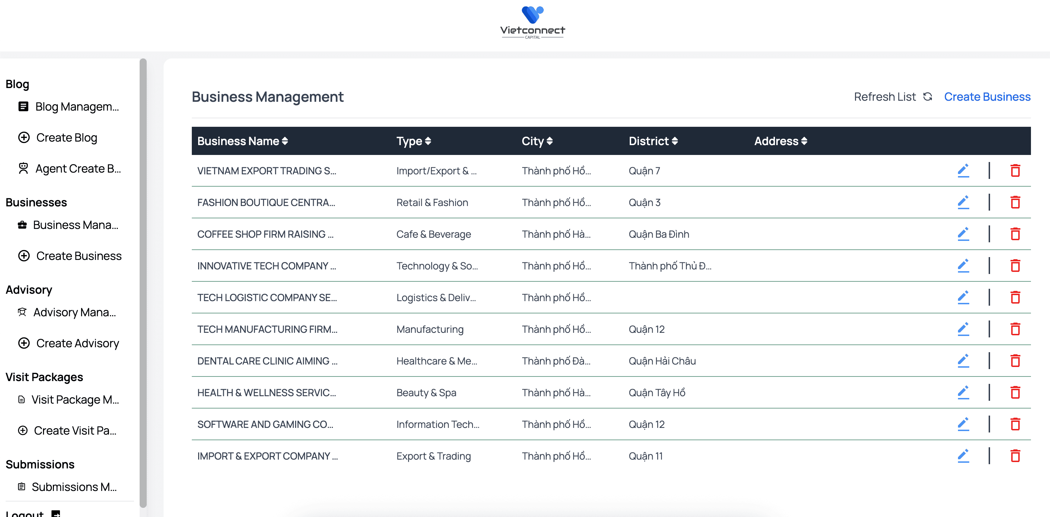Click trash icon for DENTAL CARE CLINIC row
Viewport: 1050px width, 517px height.
(1015, 361)
